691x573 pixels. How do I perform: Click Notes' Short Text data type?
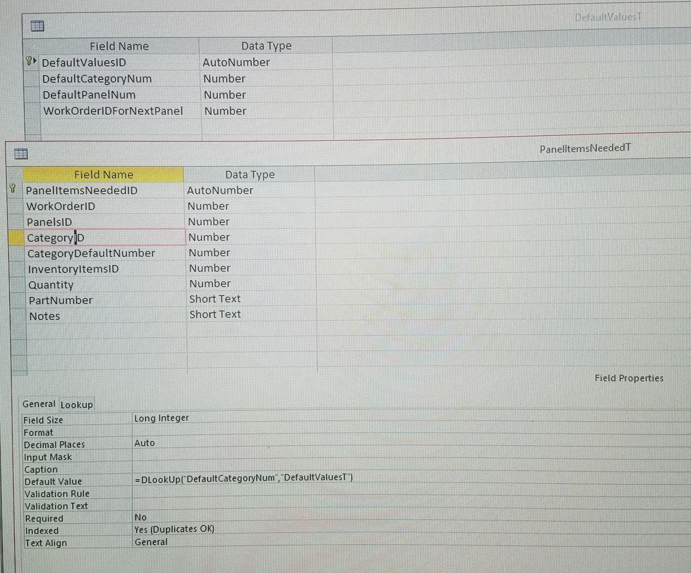coord(215,314)
